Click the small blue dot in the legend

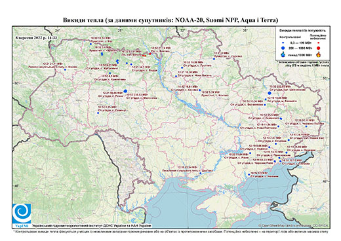click(283, 43)
